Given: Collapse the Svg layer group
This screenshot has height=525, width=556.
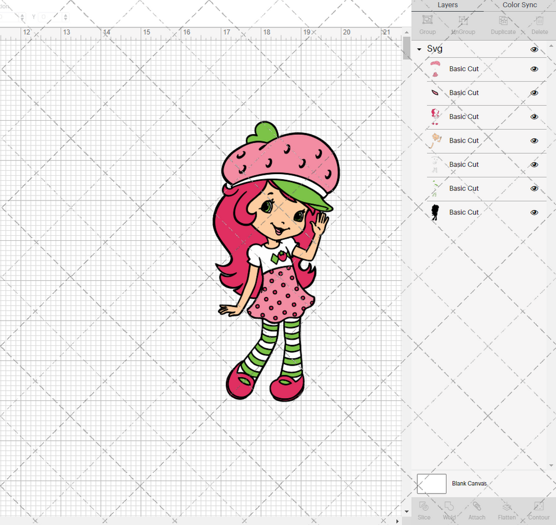Looking at the screenshot, I should tap(418, 49).
